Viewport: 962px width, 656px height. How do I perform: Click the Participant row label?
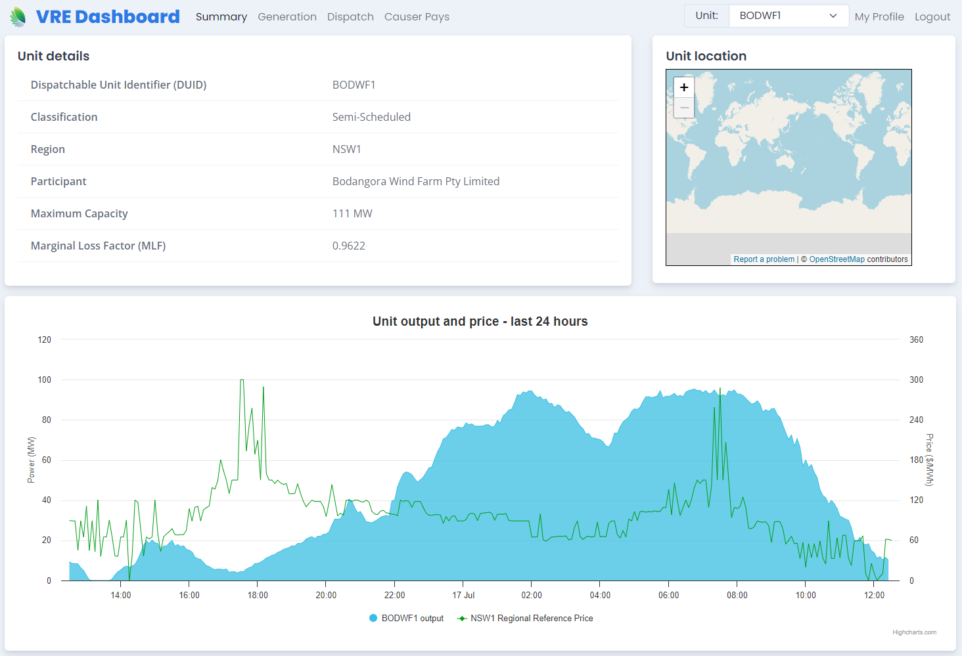point(58,181)
